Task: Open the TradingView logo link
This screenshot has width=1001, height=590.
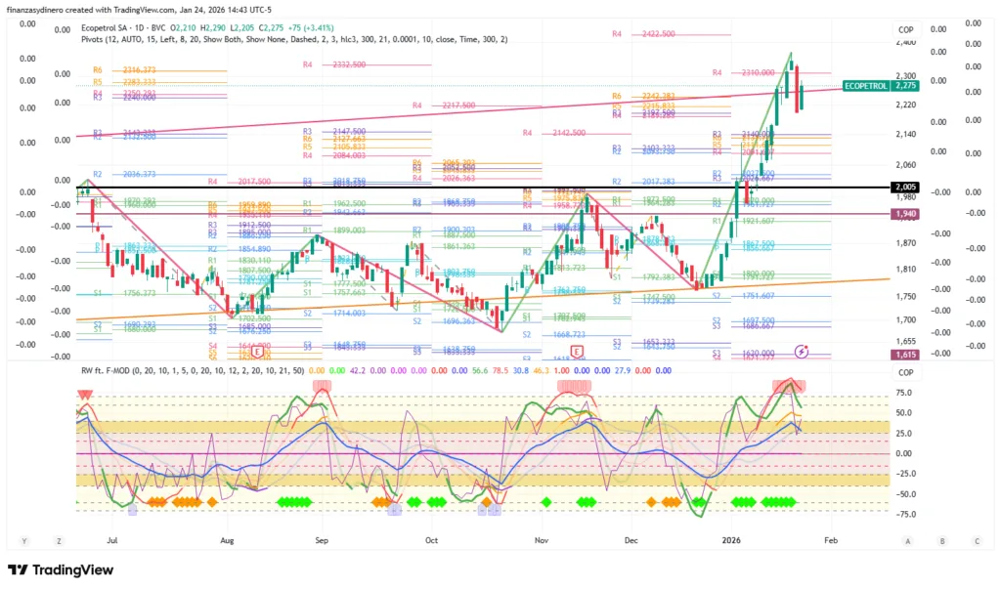Action: [59, 569]
